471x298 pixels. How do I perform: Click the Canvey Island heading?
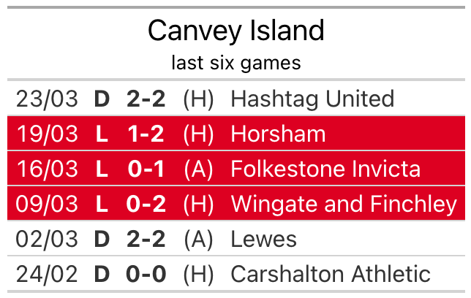coord(235,31)
